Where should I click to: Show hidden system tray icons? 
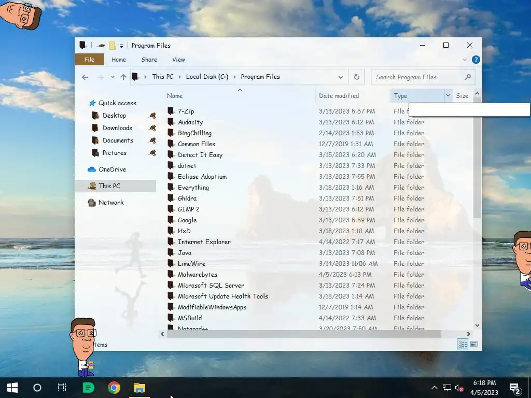pyautogui.click(x=435, y=388)
